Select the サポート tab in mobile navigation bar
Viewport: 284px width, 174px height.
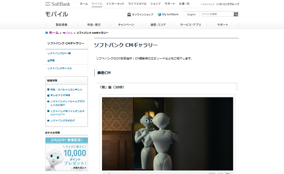223,24
